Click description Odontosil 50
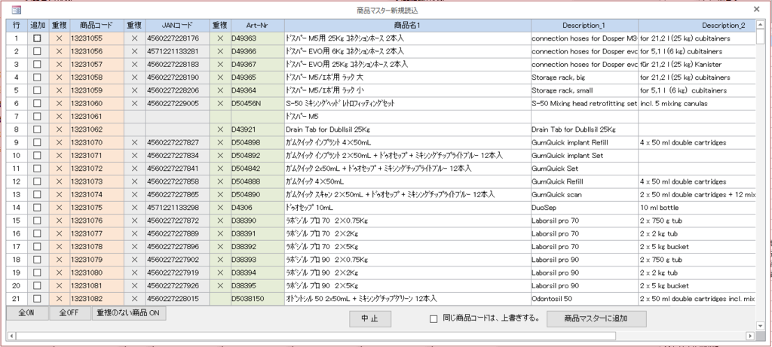 click(584, 298)
